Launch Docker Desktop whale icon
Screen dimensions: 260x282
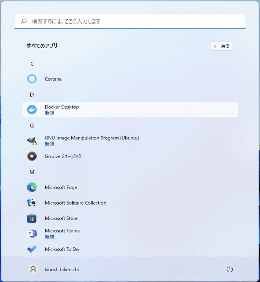32,110
